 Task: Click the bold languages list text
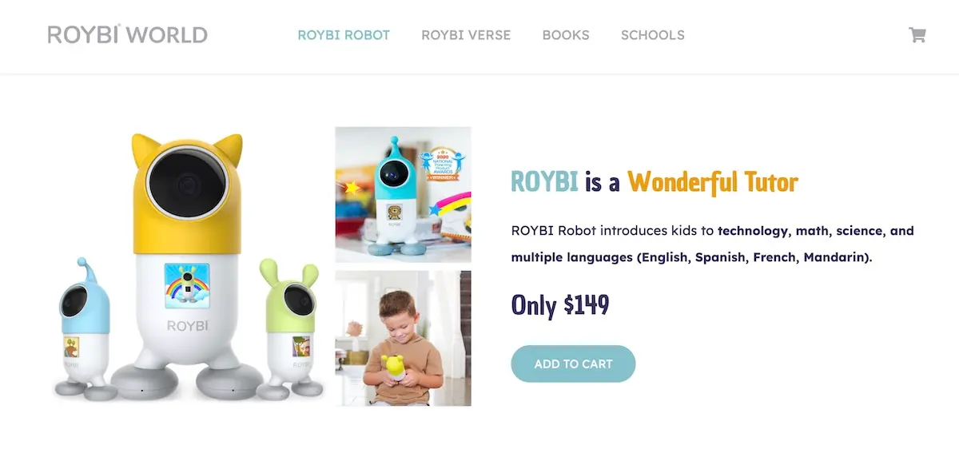point(692,258)
